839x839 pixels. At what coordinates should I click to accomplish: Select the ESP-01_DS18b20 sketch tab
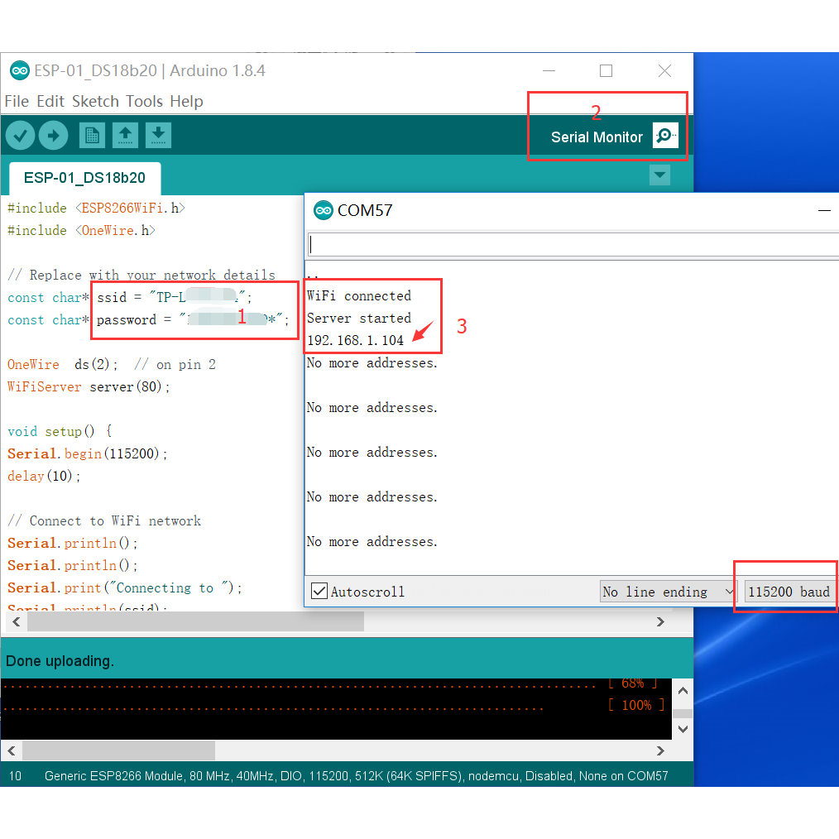tap(84, 178)
